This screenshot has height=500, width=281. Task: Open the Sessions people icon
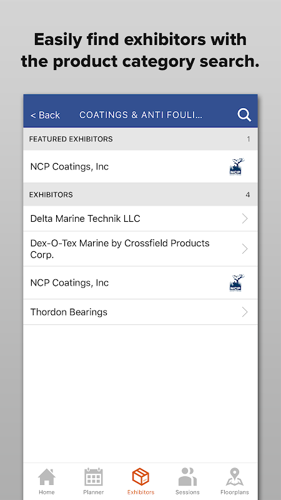[187, 477]
